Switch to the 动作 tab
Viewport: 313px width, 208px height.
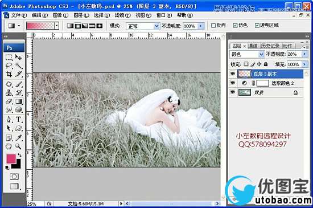287,46
